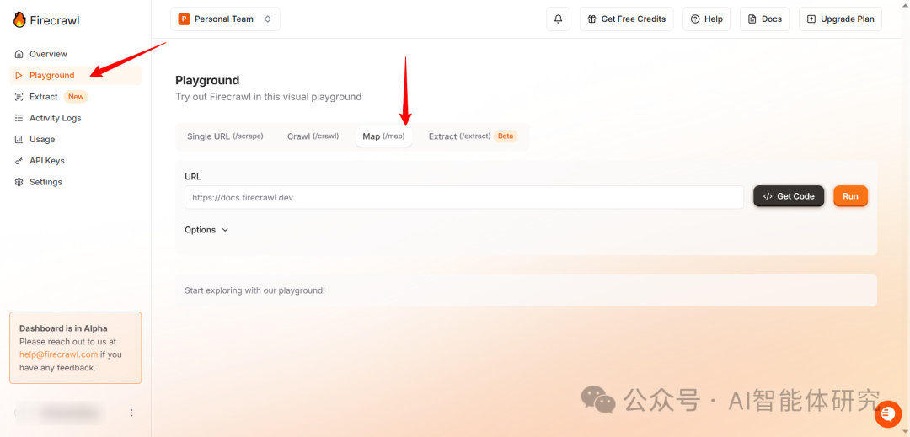The image size is (910, 437).
Task: Open Activity Logs in sidebar
Action: 76,118
